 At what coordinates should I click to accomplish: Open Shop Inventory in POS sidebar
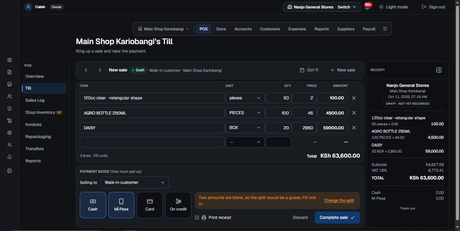[44, 112]
